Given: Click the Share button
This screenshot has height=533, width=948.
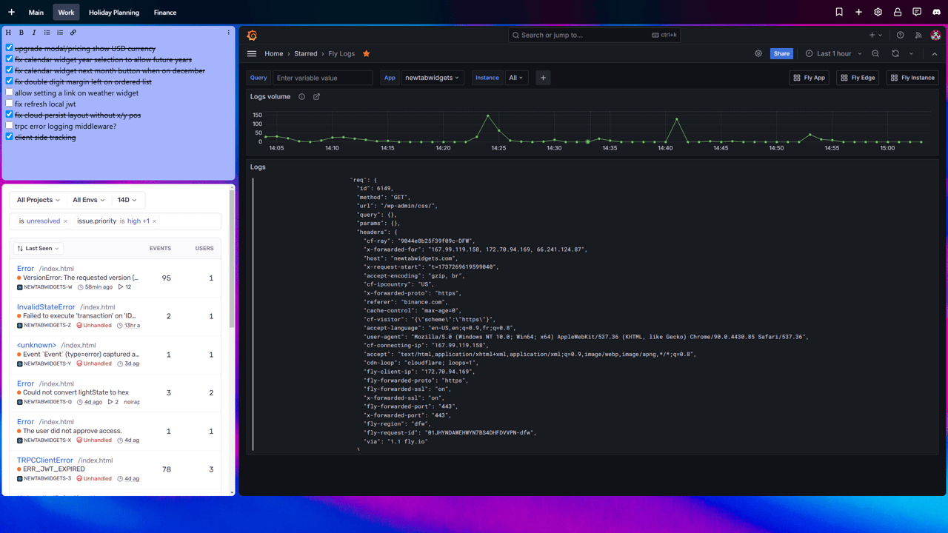Looking at the screenshot, I should tap(781, 54).
